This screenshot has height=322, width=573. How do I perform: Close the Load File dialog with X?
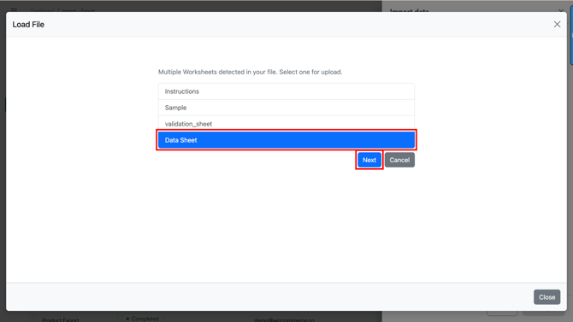click(557, 25)
